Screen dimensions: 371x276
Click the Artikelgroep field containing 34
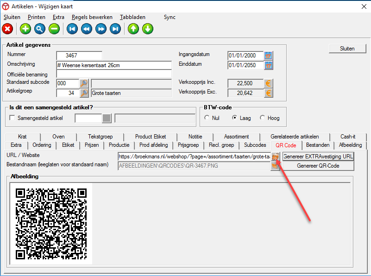coord(68,93)
